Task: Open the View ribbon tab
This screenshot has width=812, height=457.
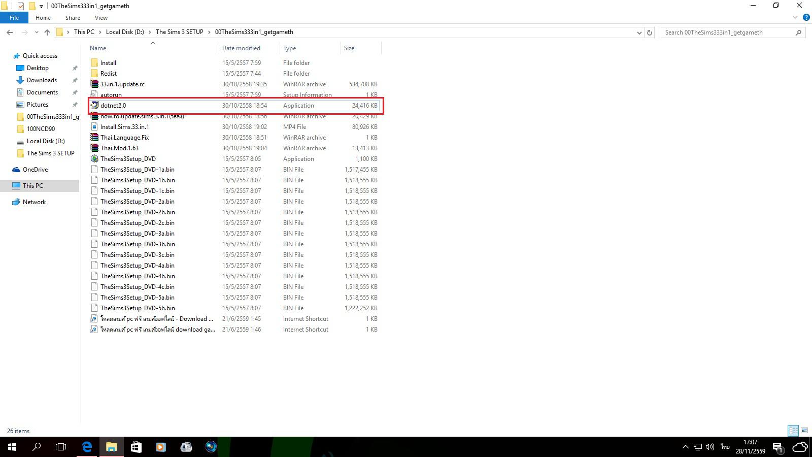Action: [101, 18]
